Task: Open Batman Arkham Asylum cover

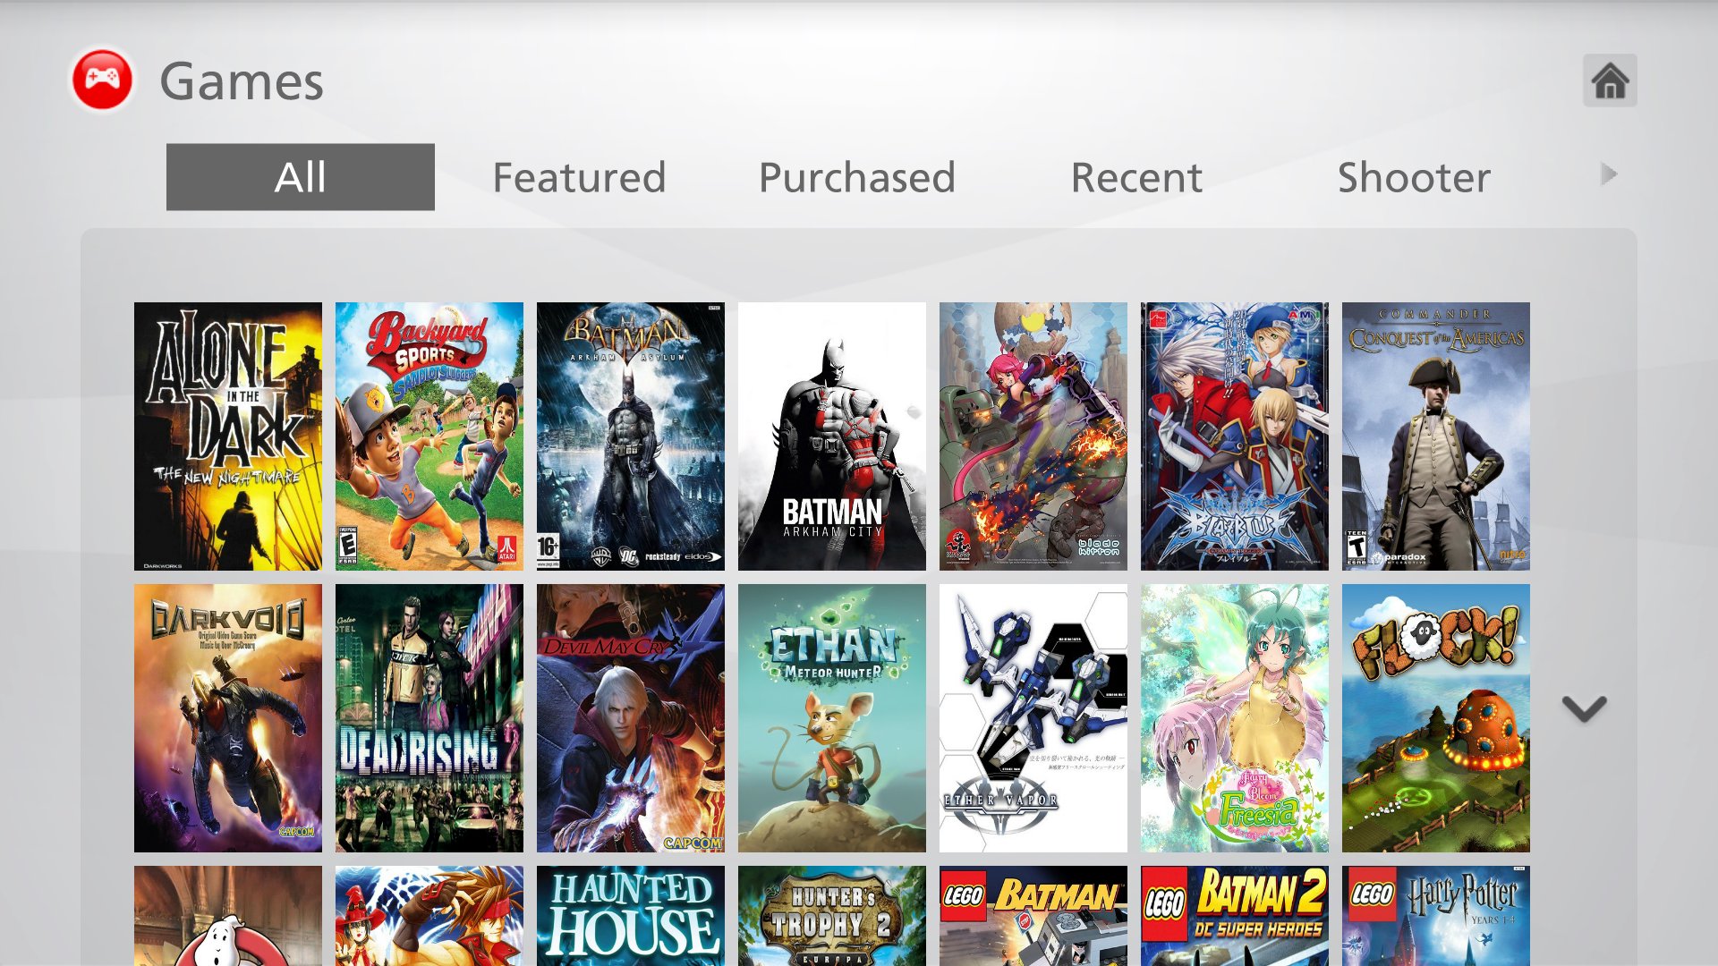Action: [631, 436]
